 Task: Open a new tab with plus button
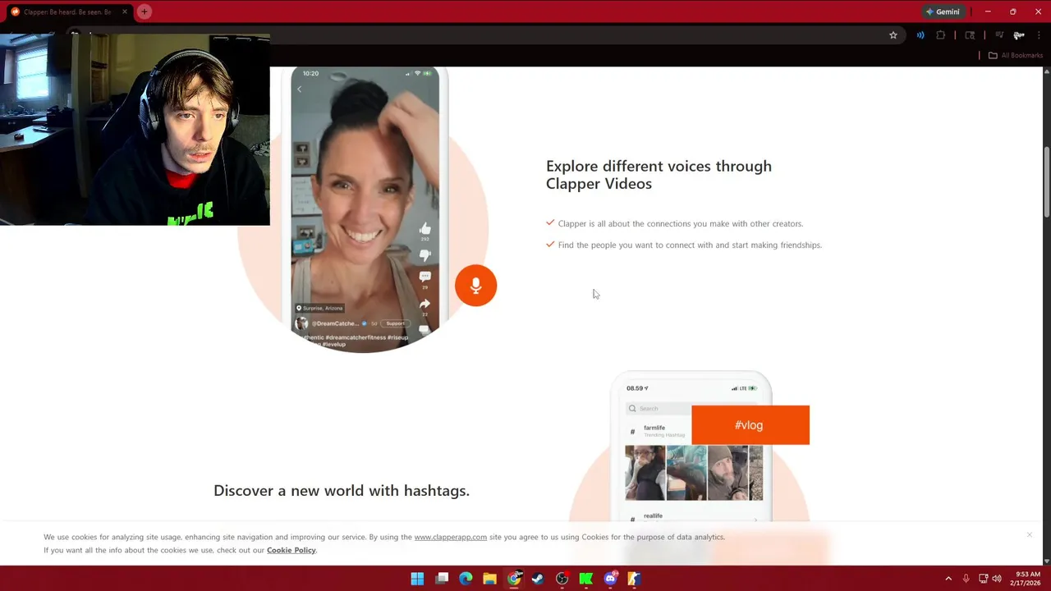(x=145, y=11)
